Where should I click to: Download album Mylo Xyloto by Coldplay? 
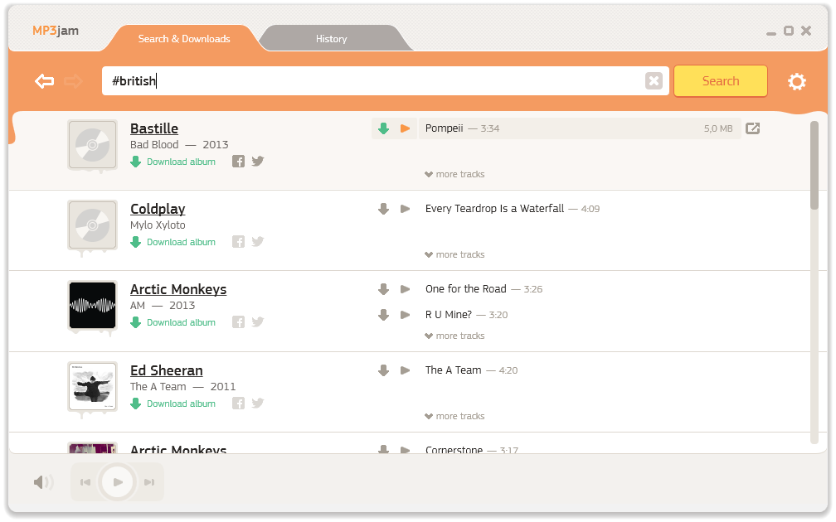173,242
